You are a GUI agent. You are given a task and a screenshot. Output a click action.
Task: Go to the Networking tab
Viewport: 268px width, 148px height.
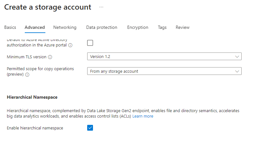(65, 28)
